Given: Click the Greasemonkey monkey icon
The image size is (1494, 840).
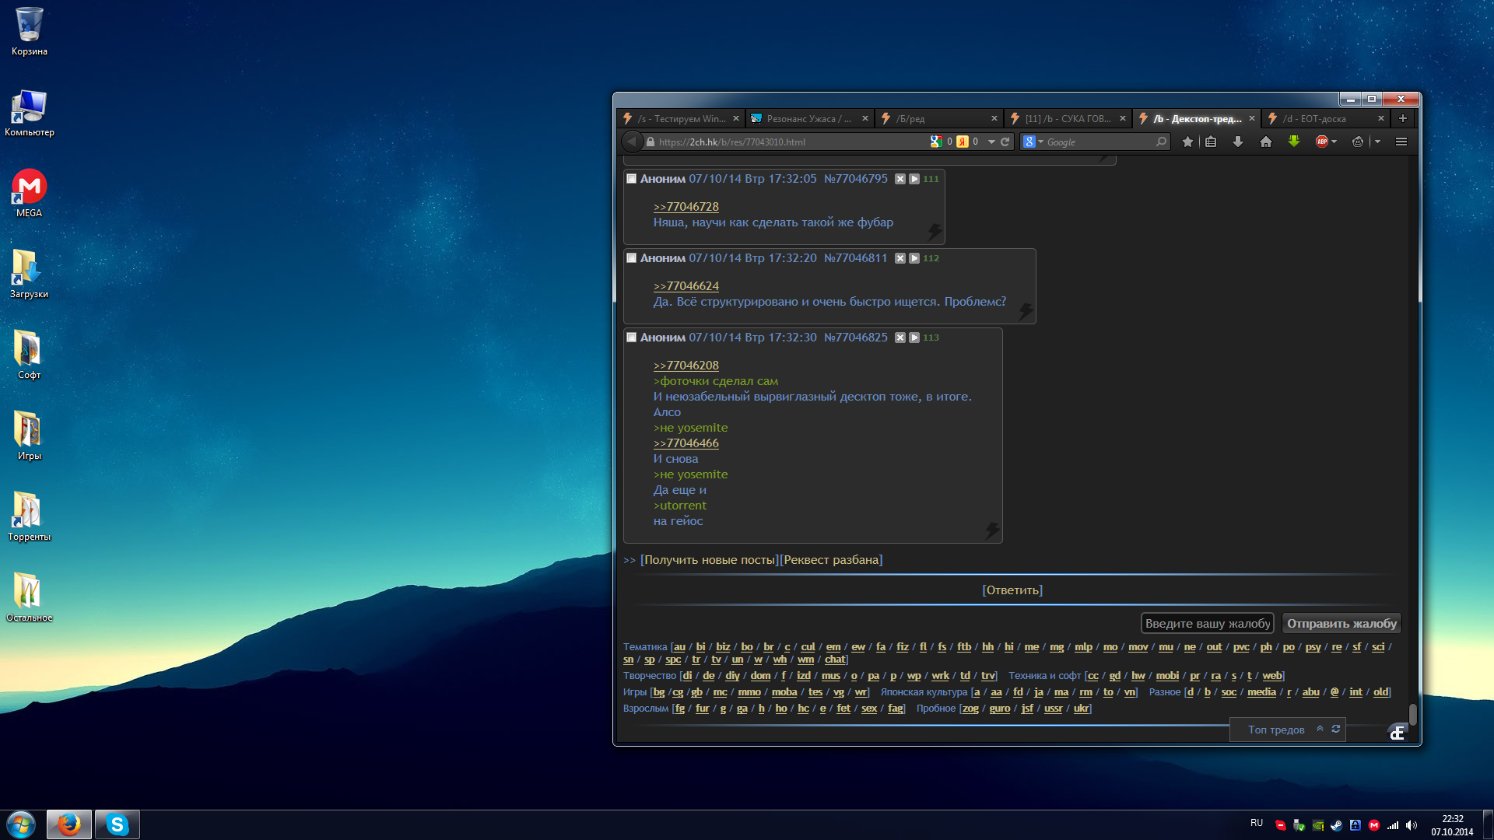Looking at the screenshot, I should pos(1358,142).
